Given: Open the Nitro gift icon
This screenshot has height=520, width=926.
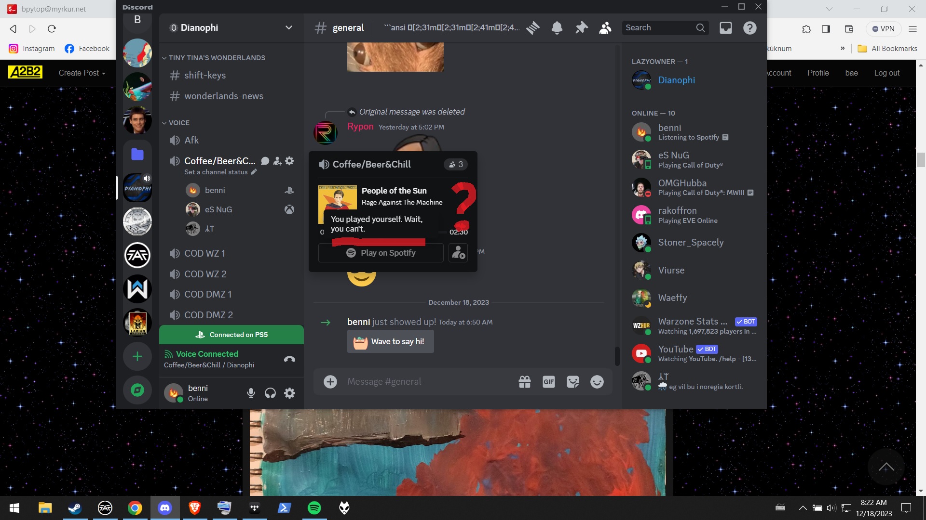Looking at the screenshot, I should (x=525, y=382).
